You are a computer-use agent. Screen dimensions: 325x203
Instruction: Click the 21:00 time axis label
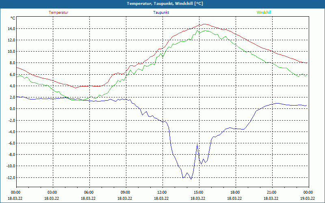[x=272, y=192]
